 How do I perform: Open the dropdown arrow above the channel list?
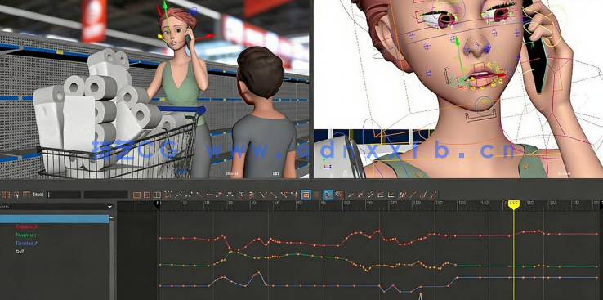tap(109, 207)
